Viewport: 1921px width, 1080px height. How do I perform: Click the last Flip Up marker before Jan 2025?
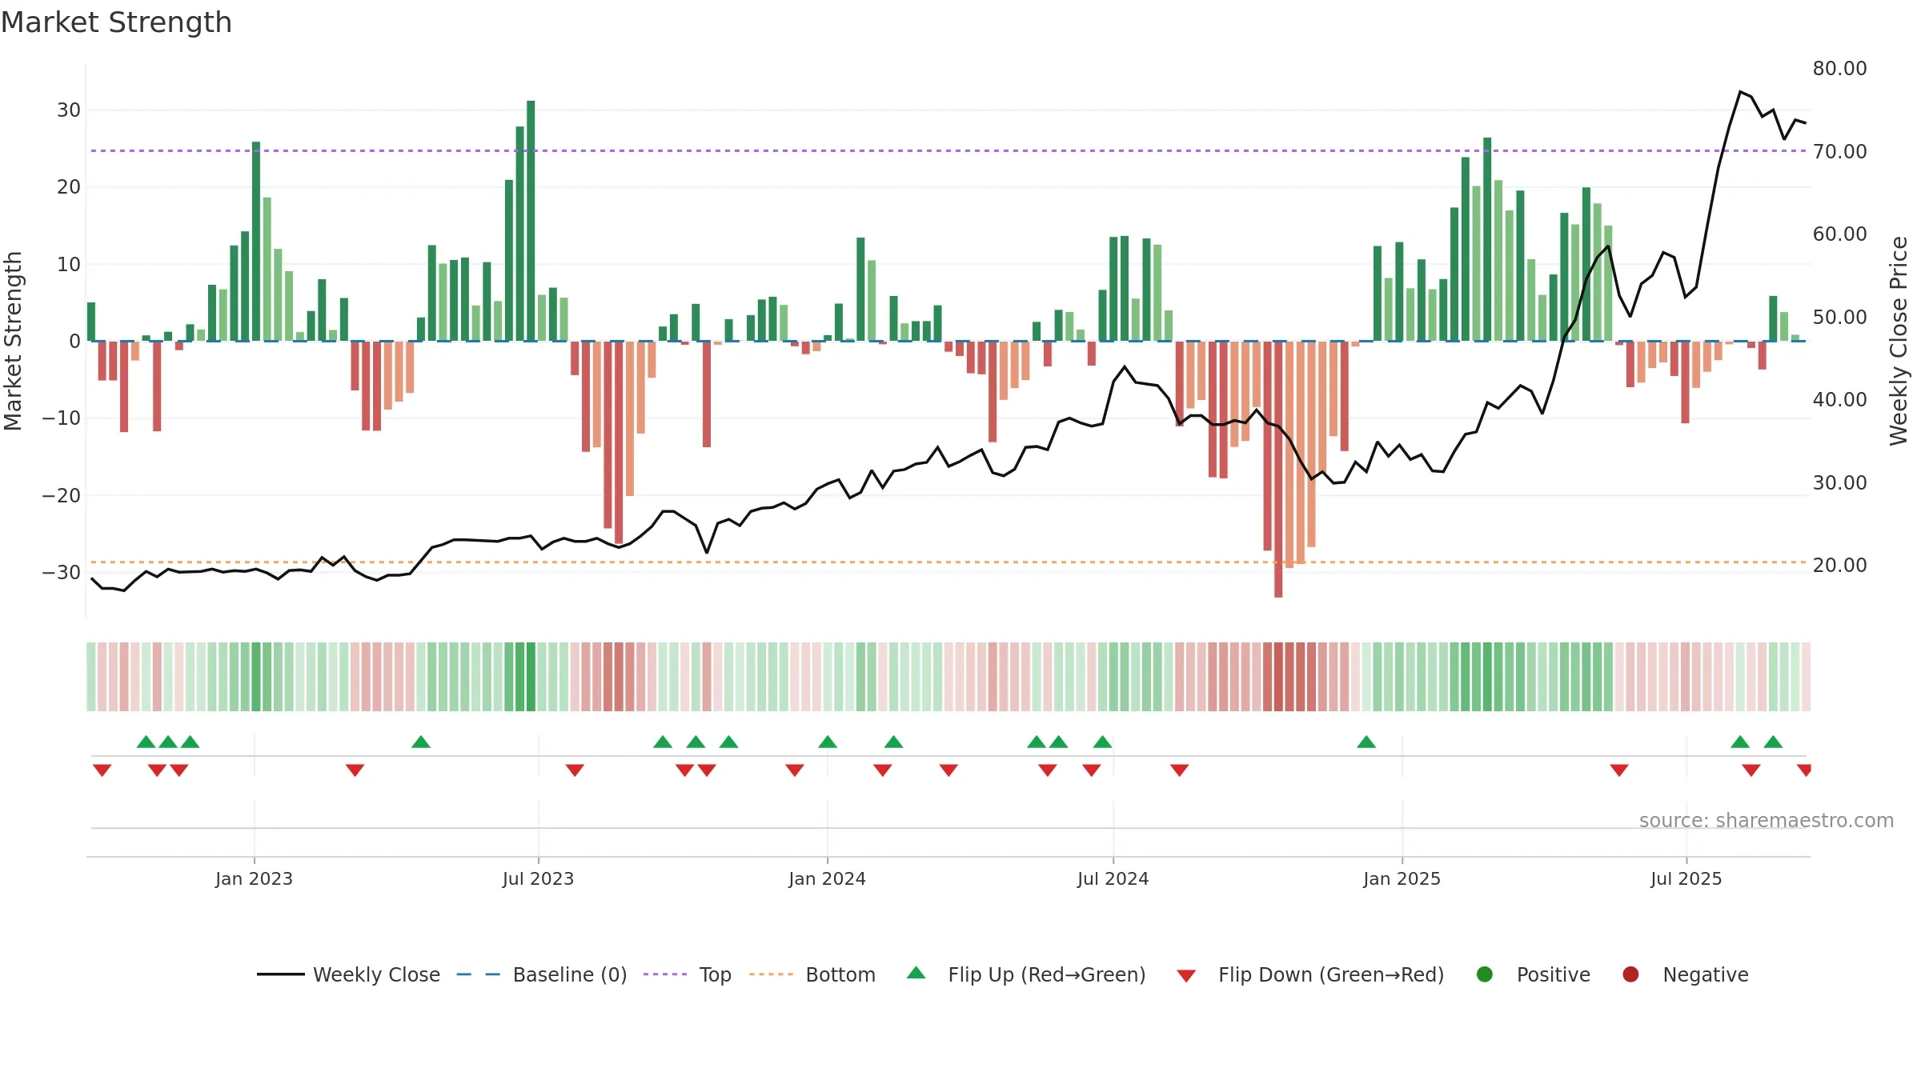click(x=1366, y=742)
